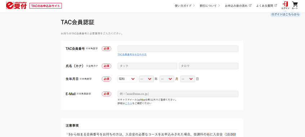Image resolution: width=305 pixels, height=137 pixels.
Task: Open the login icon
Action: (285, 5)
